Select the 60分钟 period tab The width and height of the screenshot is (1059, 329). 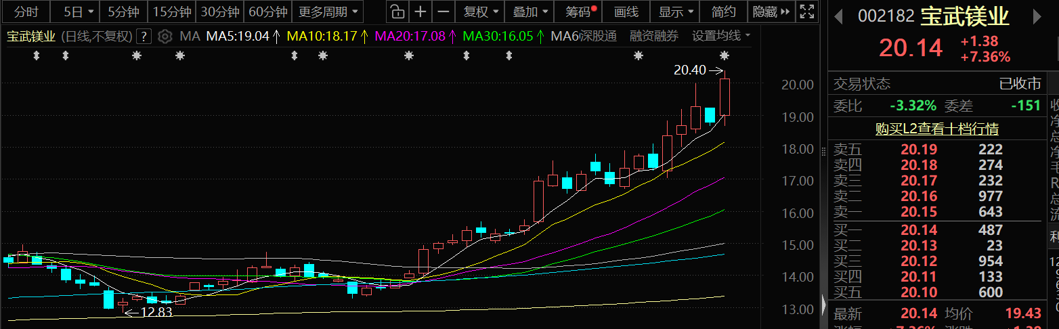[267, 12]
